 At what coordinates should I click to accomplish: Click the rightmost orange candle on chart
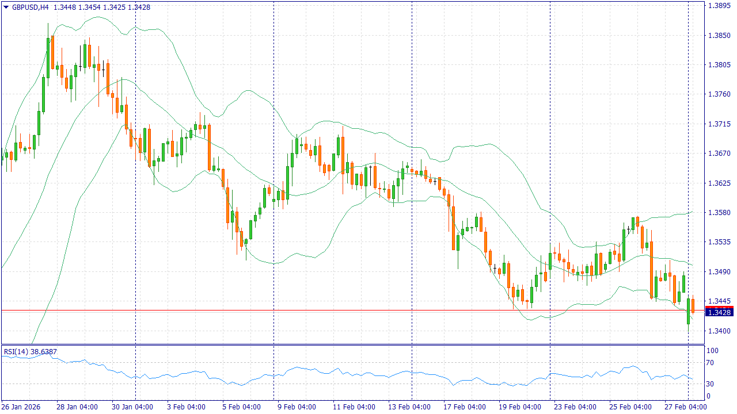tap(693, 305)
